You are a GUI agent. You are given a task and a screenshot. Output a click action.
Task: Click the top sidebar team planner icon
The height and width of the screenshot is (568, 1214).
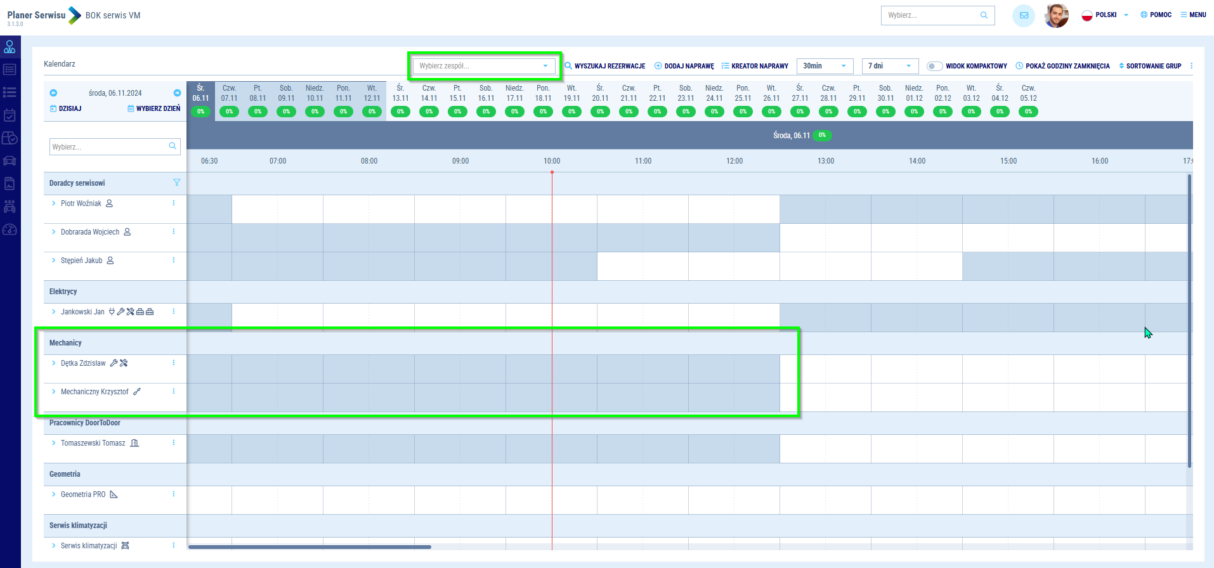tap(10, 47)
